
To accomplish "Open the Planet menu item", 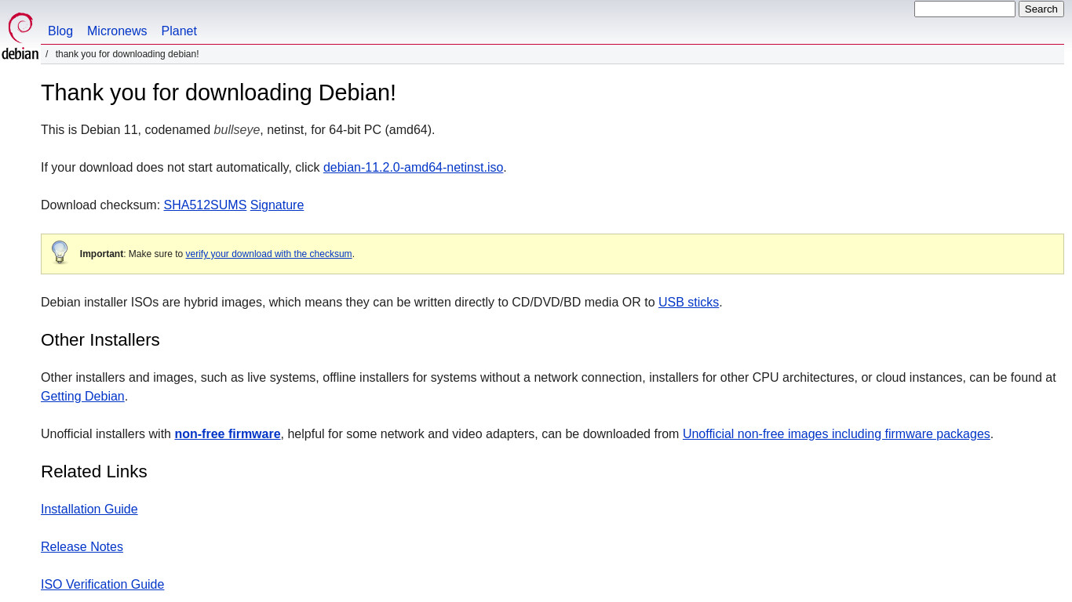I will [x=179, y=31].
